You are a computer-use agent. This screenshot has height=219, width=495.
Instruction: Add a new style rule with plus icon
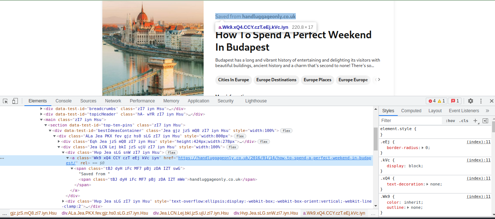(475, 121)
